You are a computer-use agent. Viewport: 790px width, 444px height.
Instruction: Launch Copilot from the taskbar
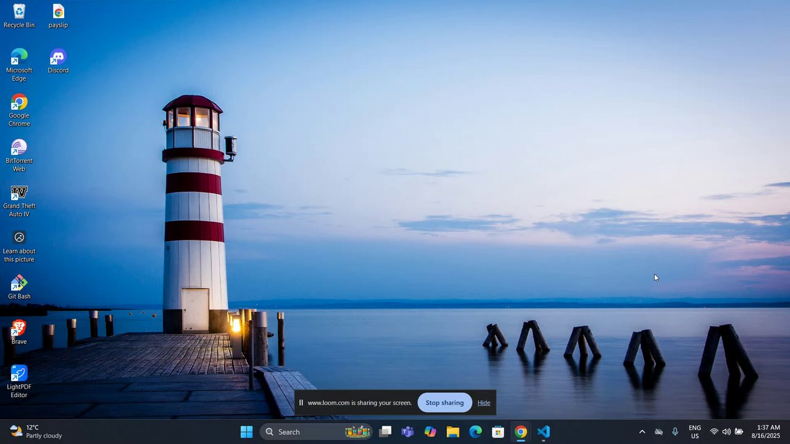pyautogui.click(x=430, y=432)
